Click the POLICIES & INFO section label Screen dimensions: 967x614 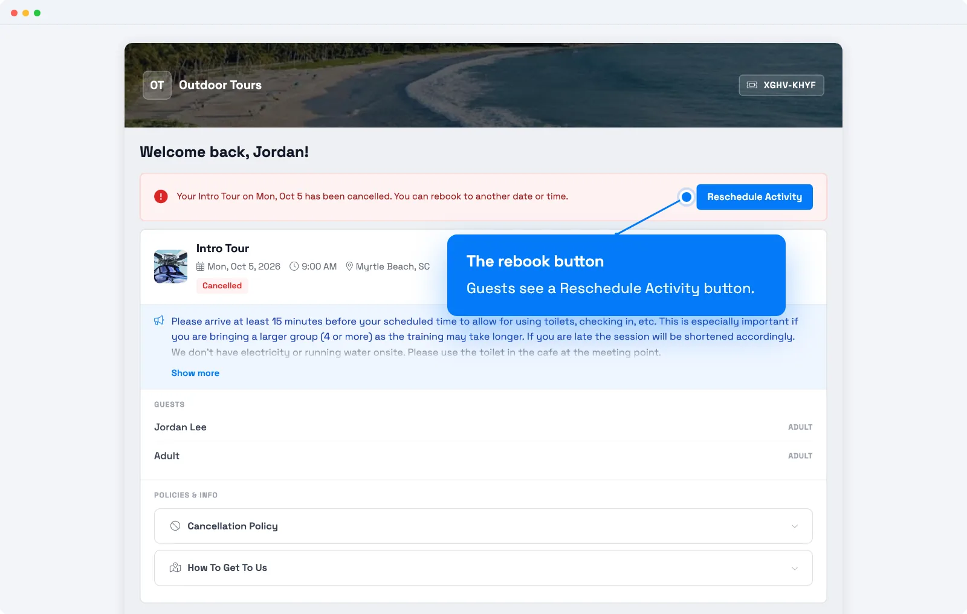pyautogui.click(x=186, y=495)
